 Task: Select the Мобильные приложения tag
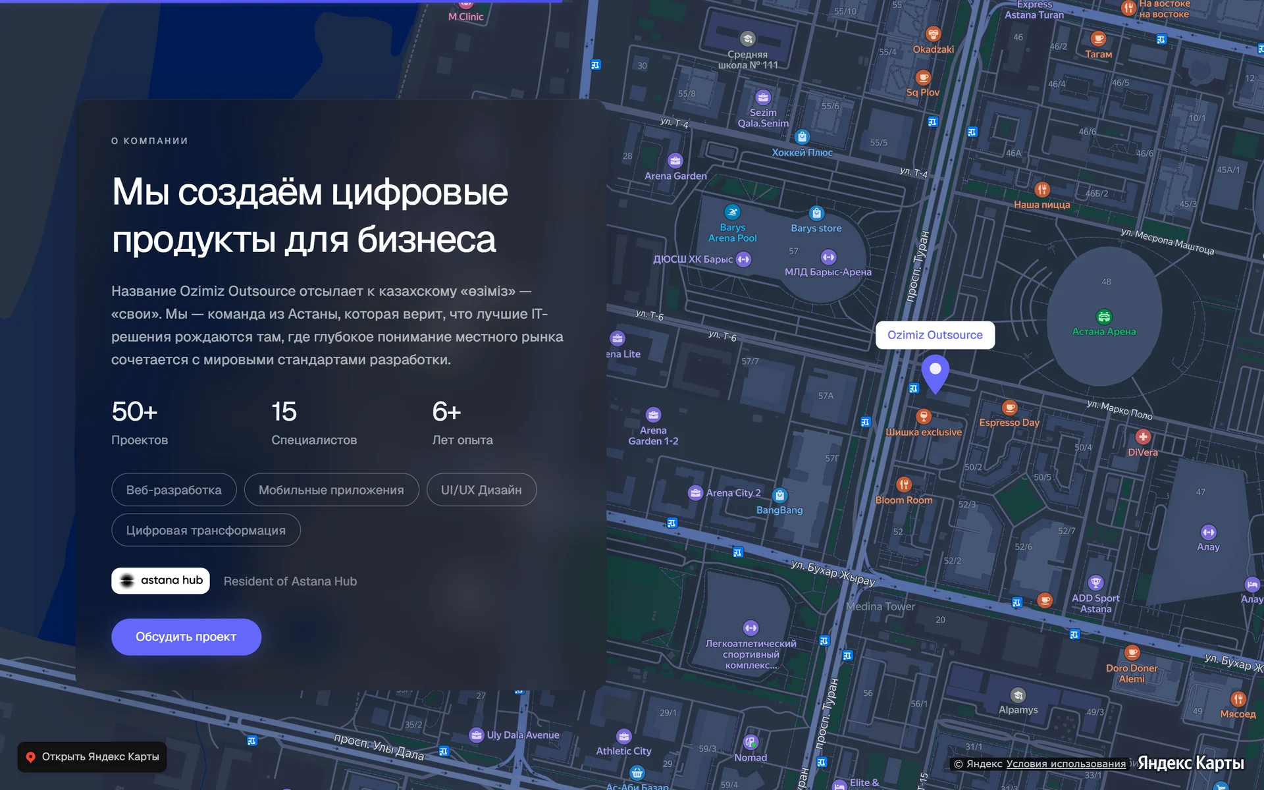pyautogui.click(x=331, y=490)
